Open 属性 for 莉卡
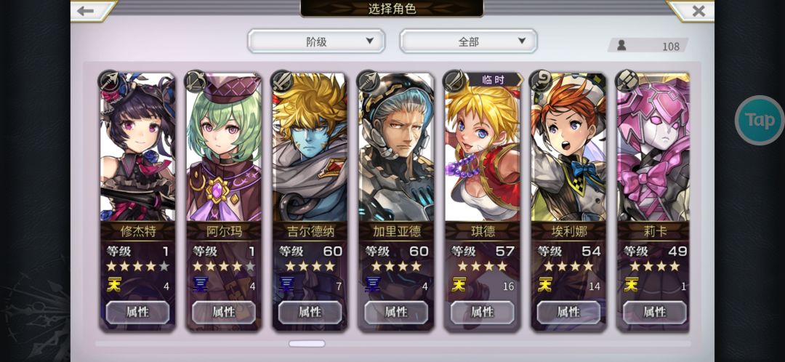Viewport: 785px width, 362px height. pos(654,313)
